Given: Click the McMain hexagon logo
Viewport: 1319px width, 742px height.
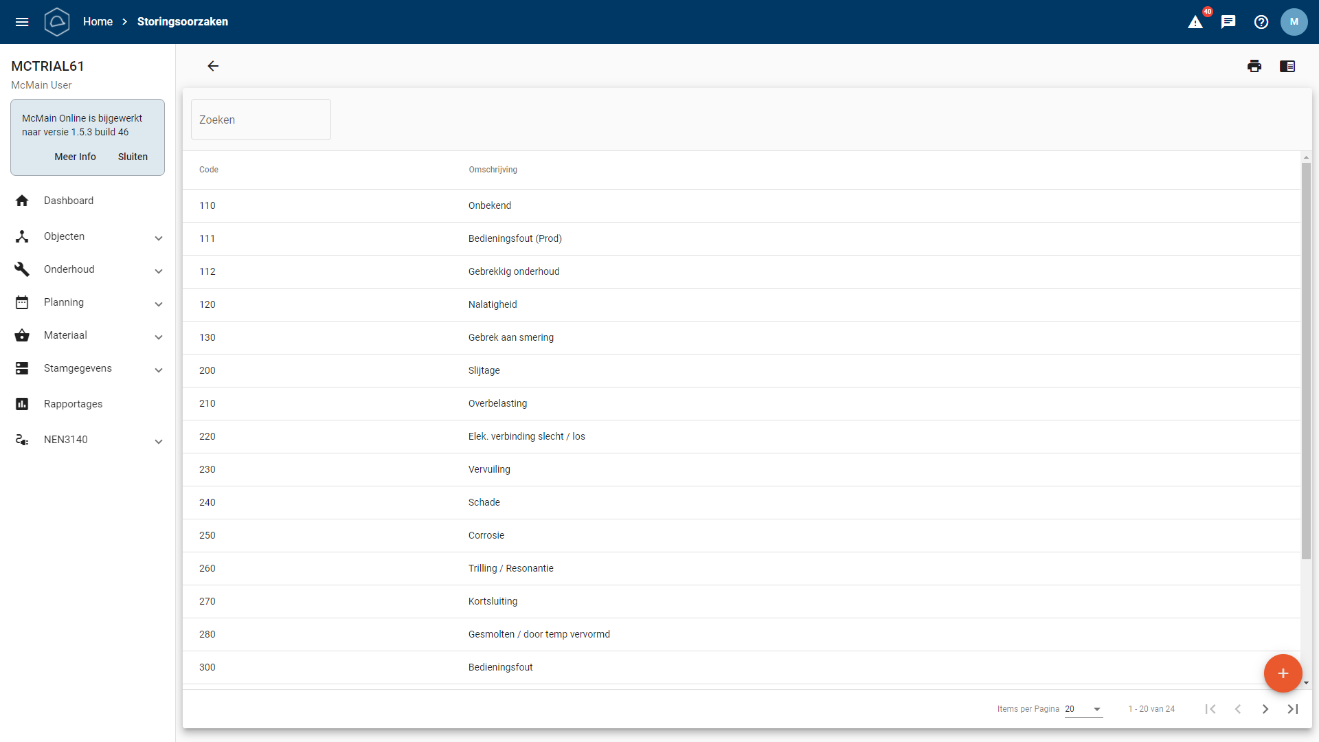Looking at the screenshot, I should (57, 22).
